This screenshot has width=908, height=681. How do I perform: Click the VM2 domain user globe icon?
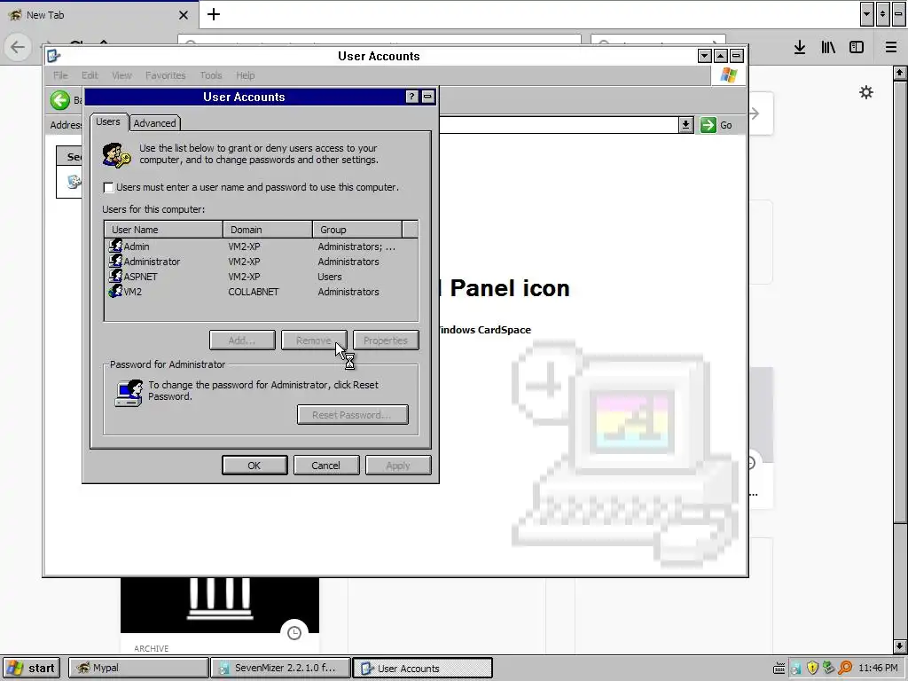116,291
